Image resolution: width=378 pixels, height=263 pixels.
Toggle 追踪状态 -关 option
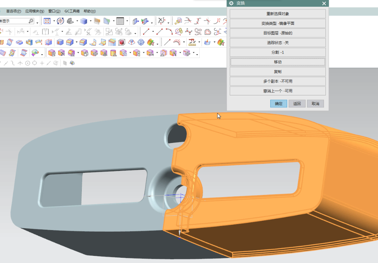pyautogui.click(x=277, y=43)
